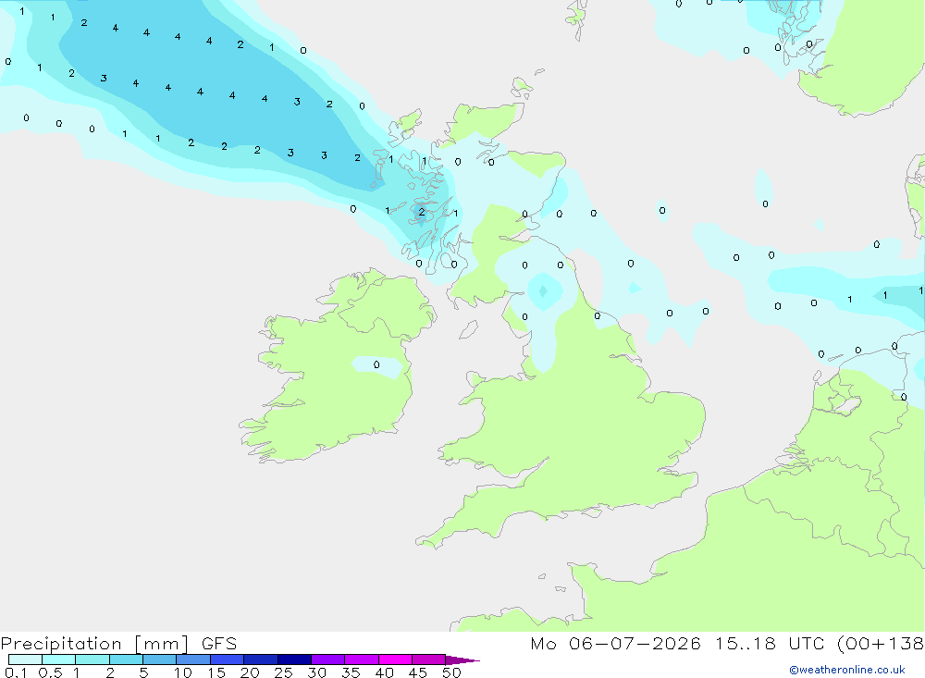Click the over-50 mm legend arrow tip

coord(462,660)
